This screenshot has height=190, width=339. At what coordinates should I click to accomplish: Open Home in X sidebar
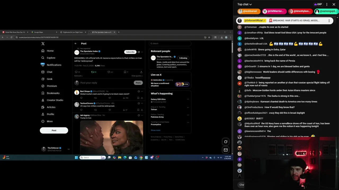48,51
